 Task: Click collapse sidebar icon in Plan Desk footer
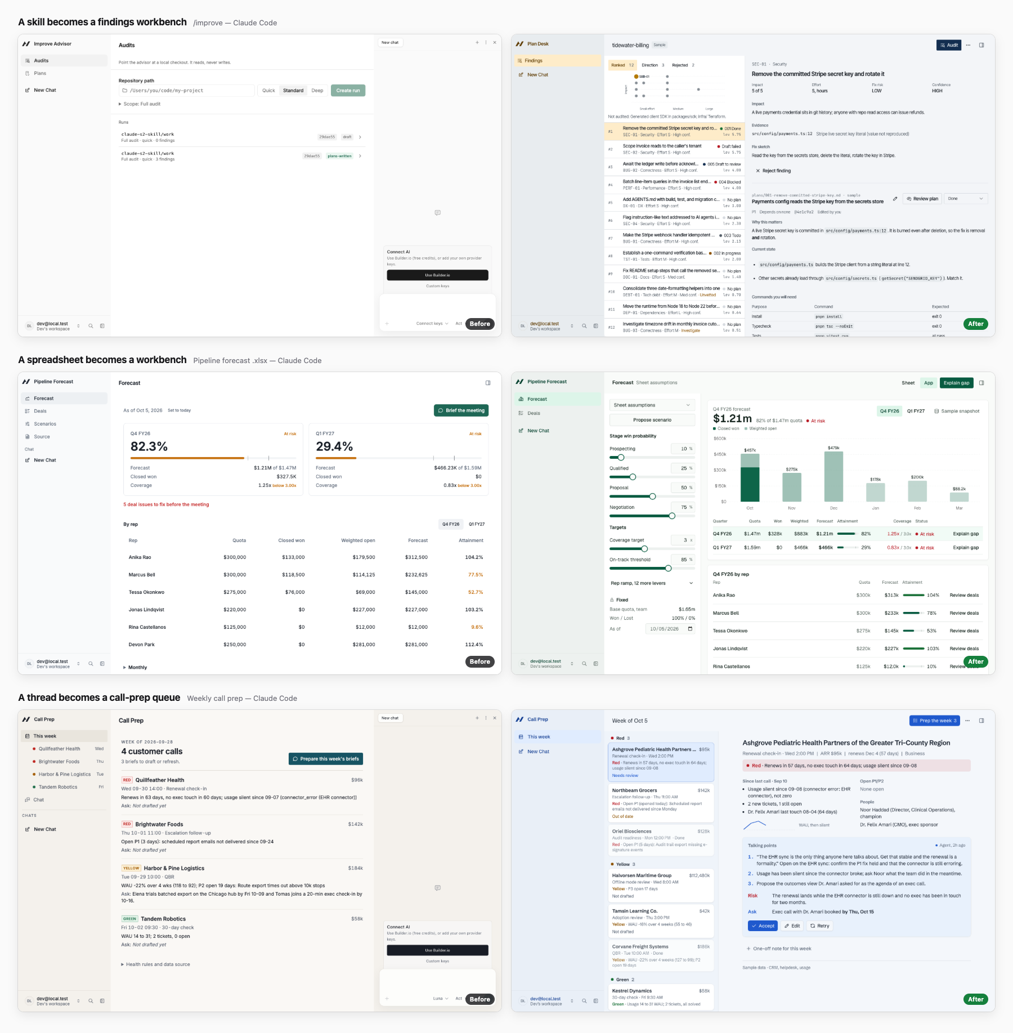click(596, 326)
